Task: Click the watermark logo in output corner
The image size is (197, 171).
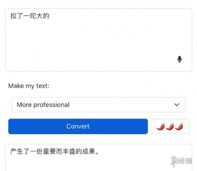Action: pyautogui.click(x=181, y=161)
